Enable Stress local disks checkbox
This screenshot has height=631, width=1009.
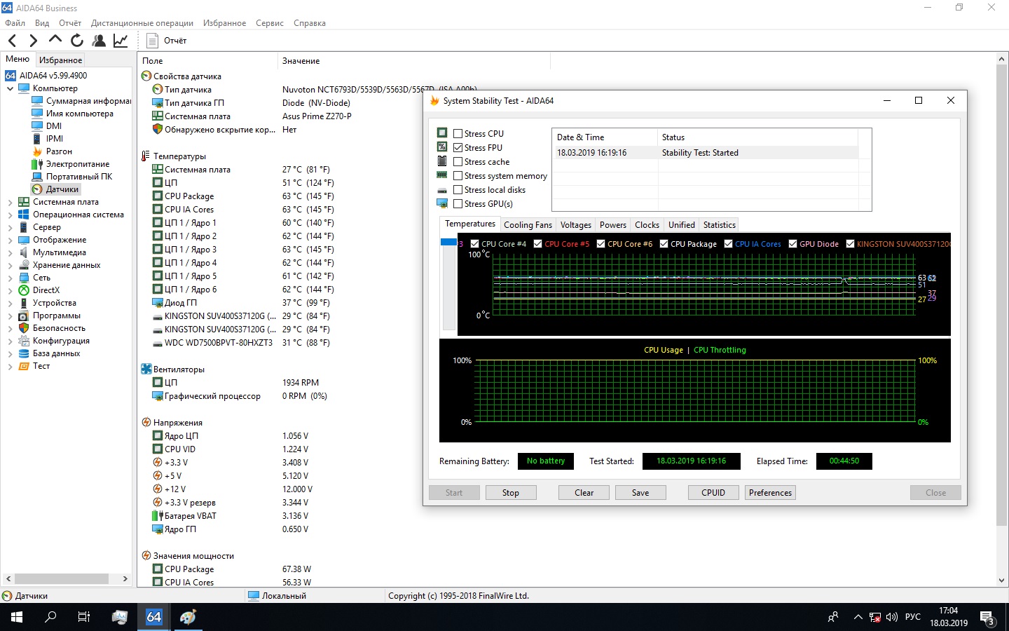tap(458, 190)
